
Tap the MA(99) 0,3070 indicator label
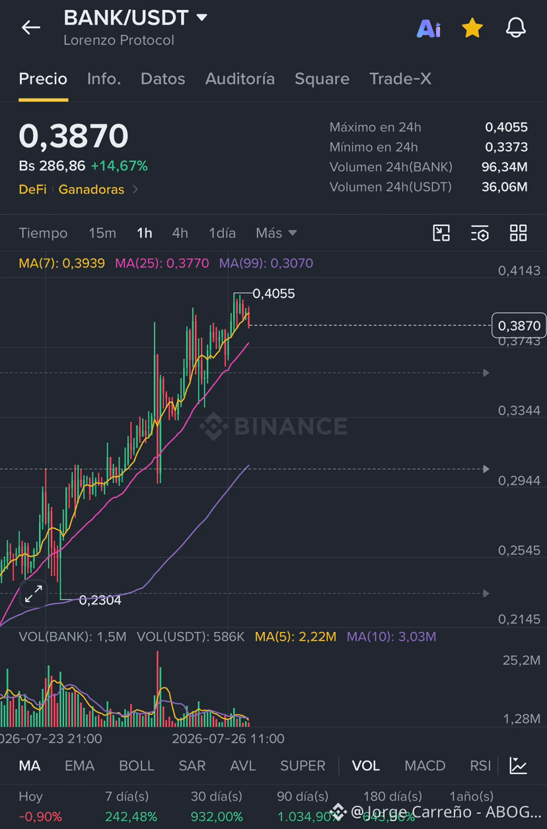[266, 263]
